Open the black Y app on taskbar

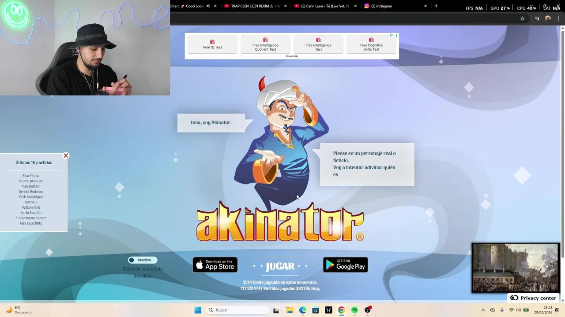click(328, 310)
